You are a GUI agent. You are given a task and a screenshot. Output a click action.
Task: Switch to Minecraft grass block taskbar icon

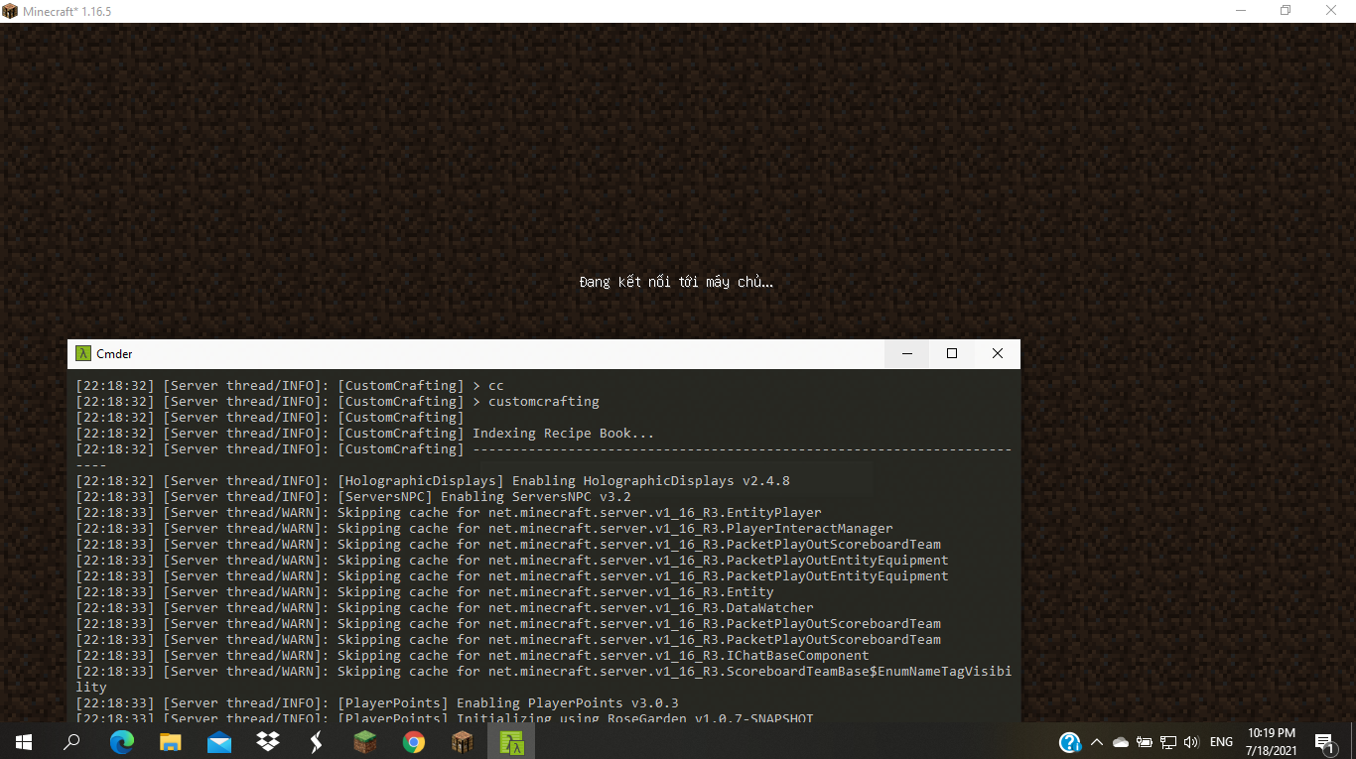(365, 741)
